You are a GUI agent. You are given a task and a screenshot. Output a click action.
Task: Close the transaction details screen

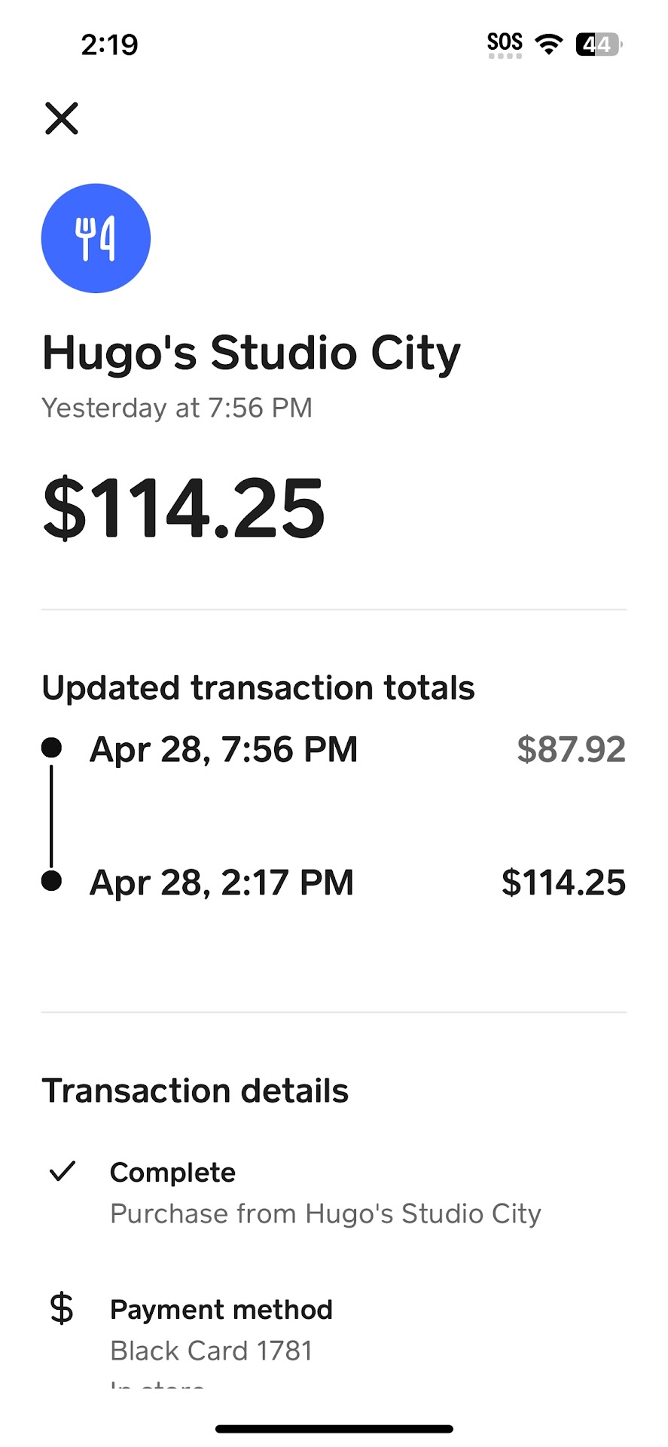[62, 118]
